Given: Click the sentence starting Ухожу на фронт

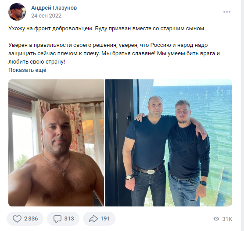Looking at the screenshot, I should click(107, 28).
